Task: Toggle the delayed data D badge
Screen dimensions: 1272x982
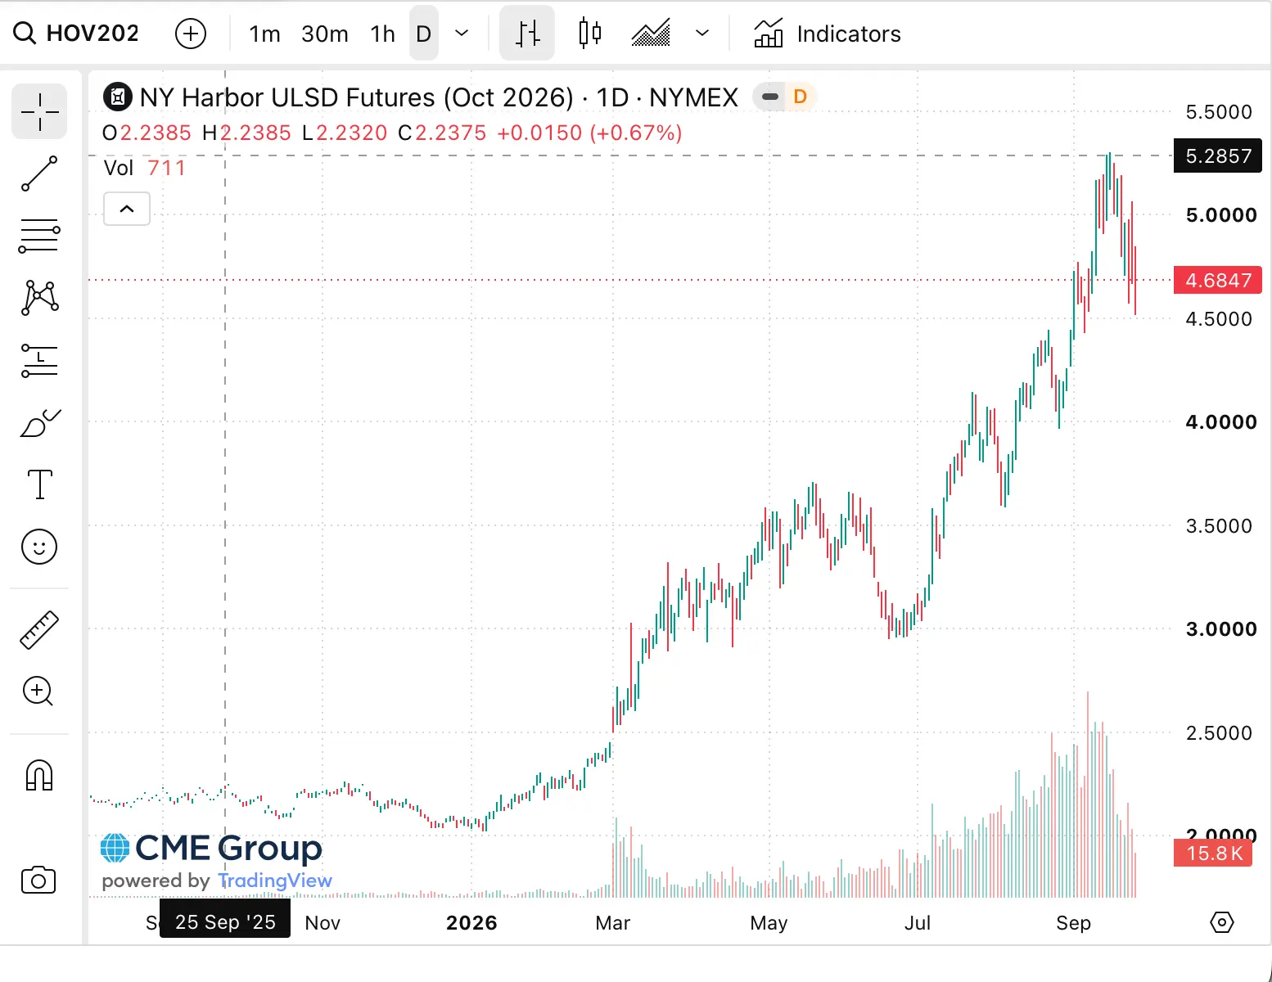Action: tap(800, 97)
